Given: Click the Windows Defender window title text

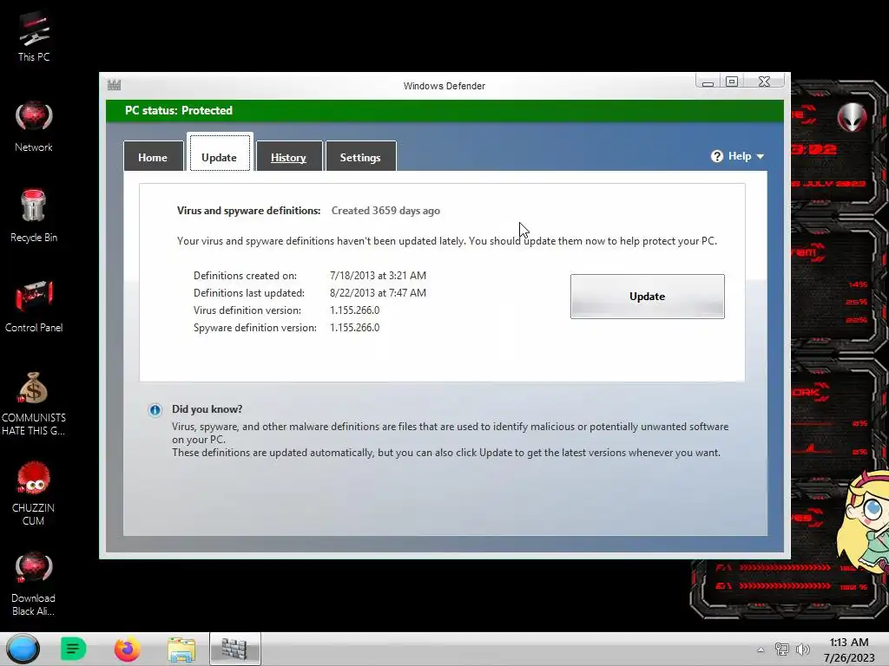Looking at the screenshot, I should click(x=444, y=86).
